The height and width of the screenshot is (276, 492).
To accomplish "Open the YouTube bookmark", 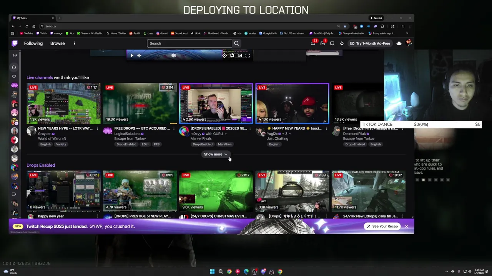I will click(x=27, y=33).
